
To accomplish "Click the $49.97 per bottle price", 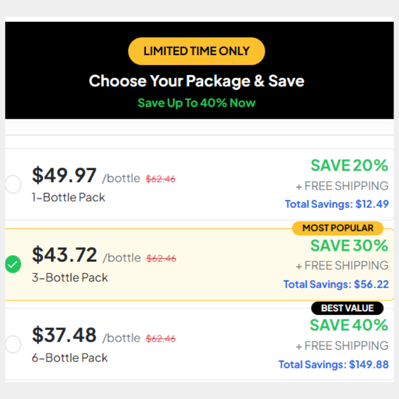I will 64,176.
